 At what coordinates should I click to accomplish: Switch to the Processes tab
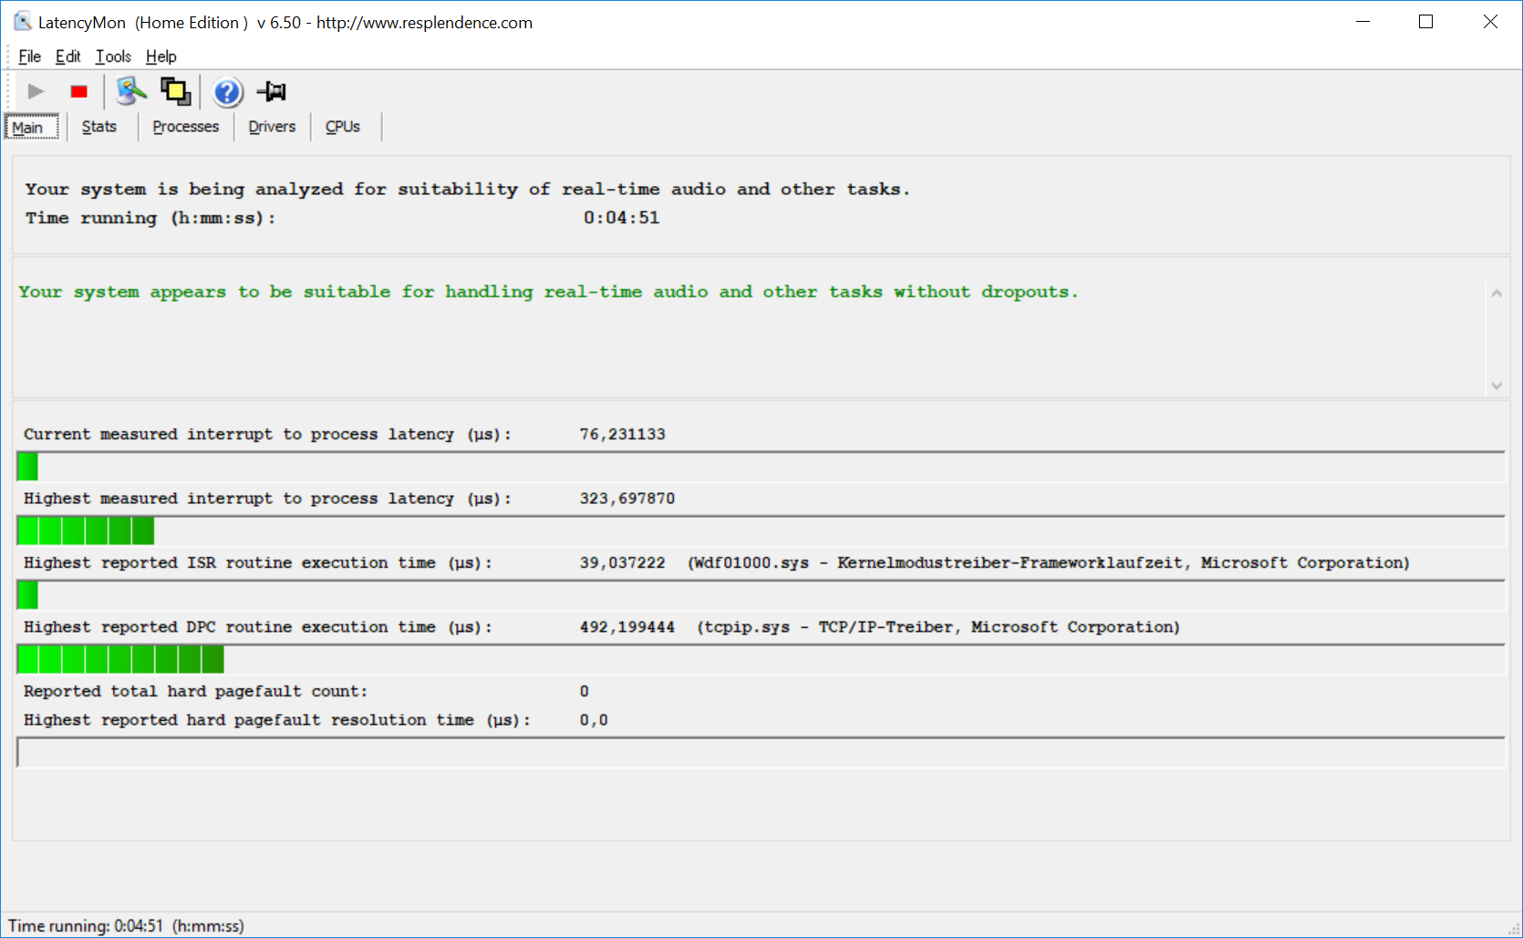point(186,127)
